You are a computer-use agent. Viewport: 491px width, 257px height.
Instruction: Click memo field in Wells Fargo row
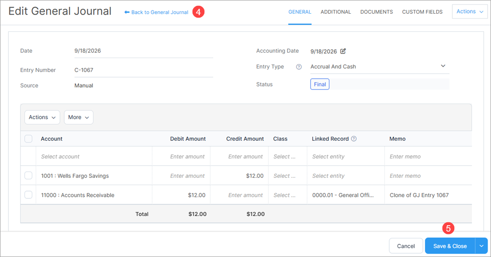[x=428, y=176]
